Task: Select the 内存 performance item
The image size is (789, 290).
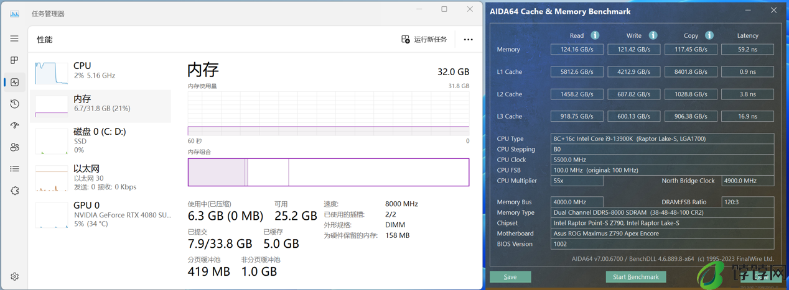Action: coord(101,106)
